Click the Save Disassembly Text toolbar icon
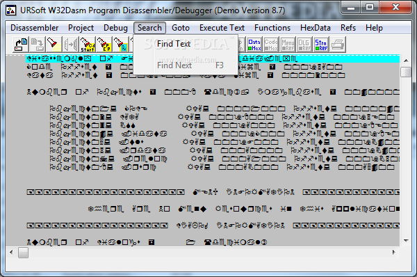 [38, 45]
